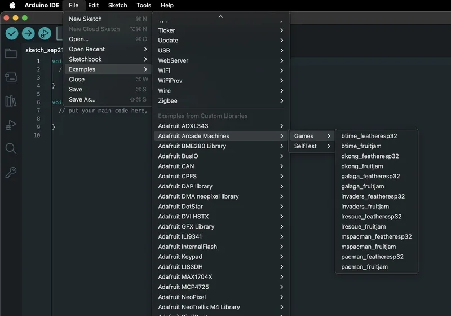Open the Apple menu
This screenshot has width=451, height=316.
[12, 5]
